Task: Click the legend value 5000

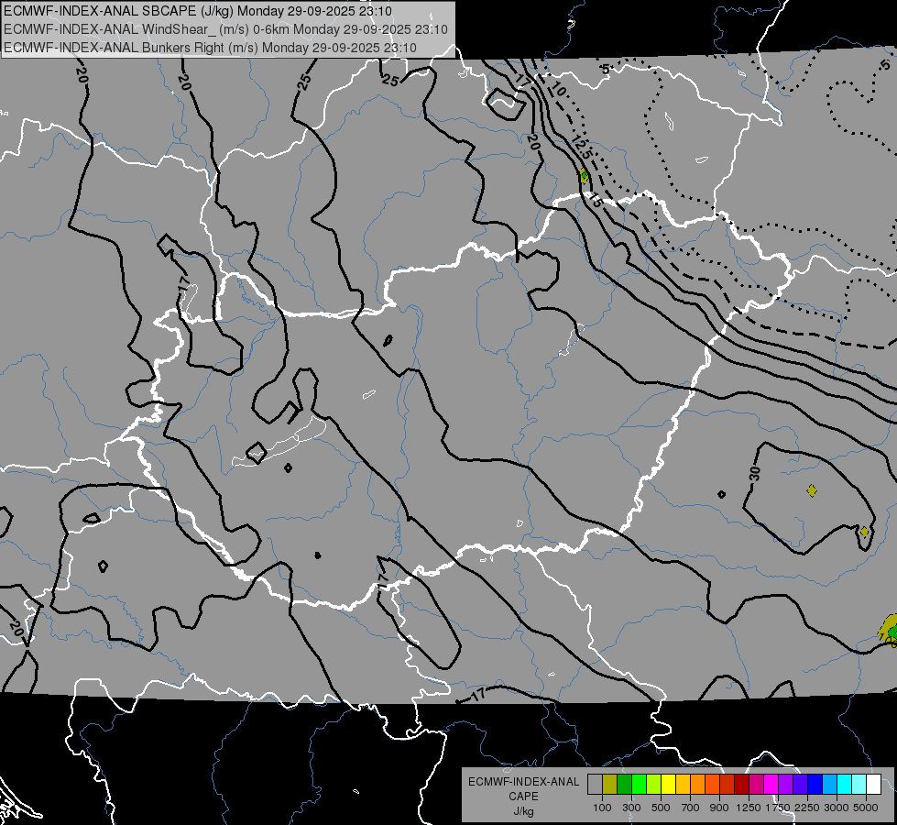Action: (x=866, y=808)
